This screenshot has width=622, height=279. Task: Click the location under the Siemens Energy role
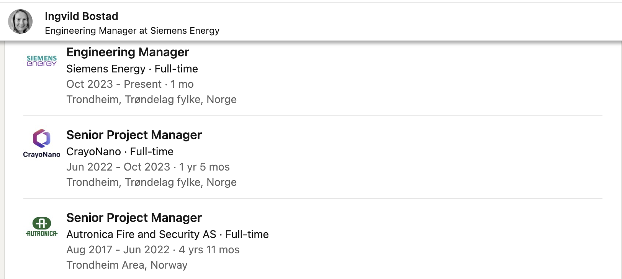click(151, 100)
